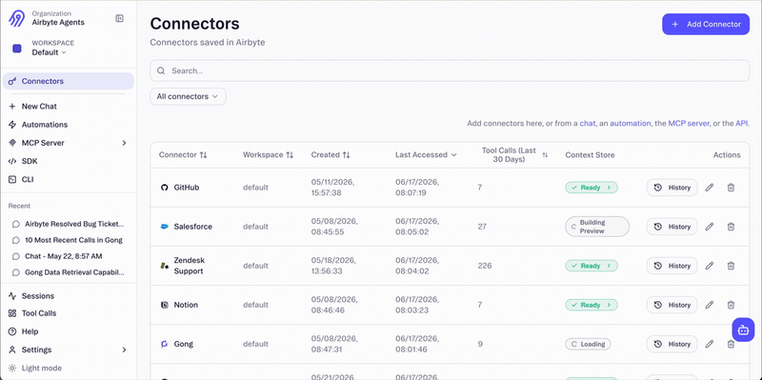The image size is (762, 380).
Task: Follow the MCP server link
Action: tap(690, 124)
